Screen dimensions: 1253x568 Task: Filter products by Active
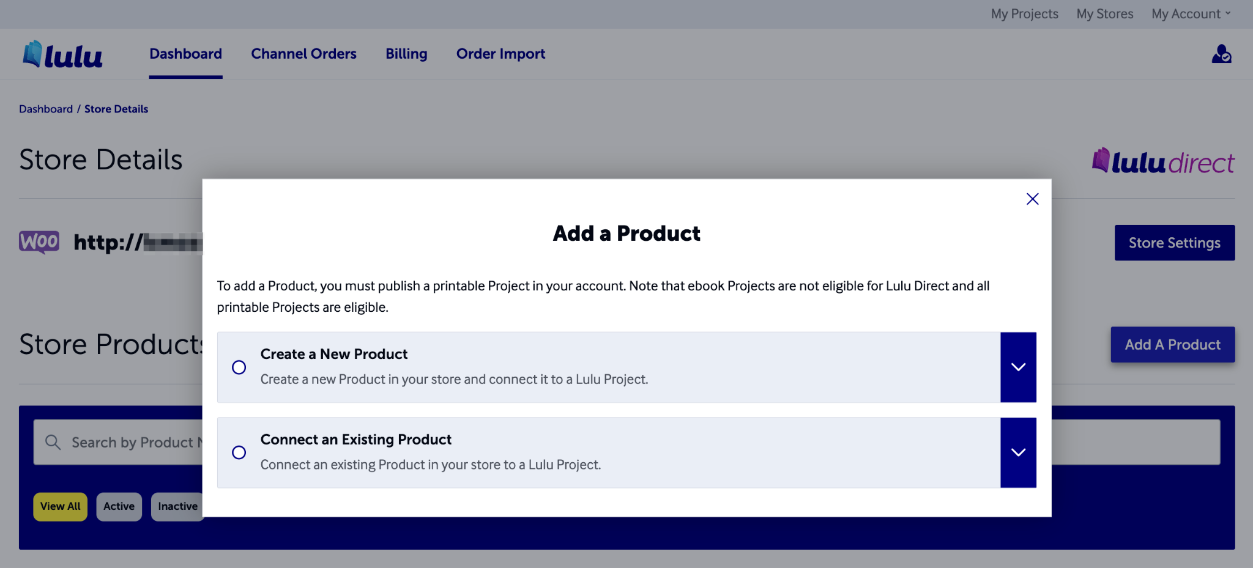[119, 506]
